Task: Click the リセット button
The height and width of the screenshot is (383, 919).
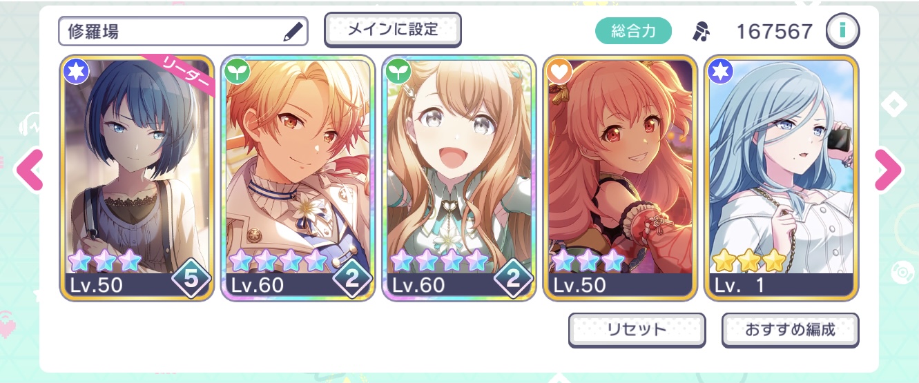Action: pyautogui.click(x=637, y=329)
